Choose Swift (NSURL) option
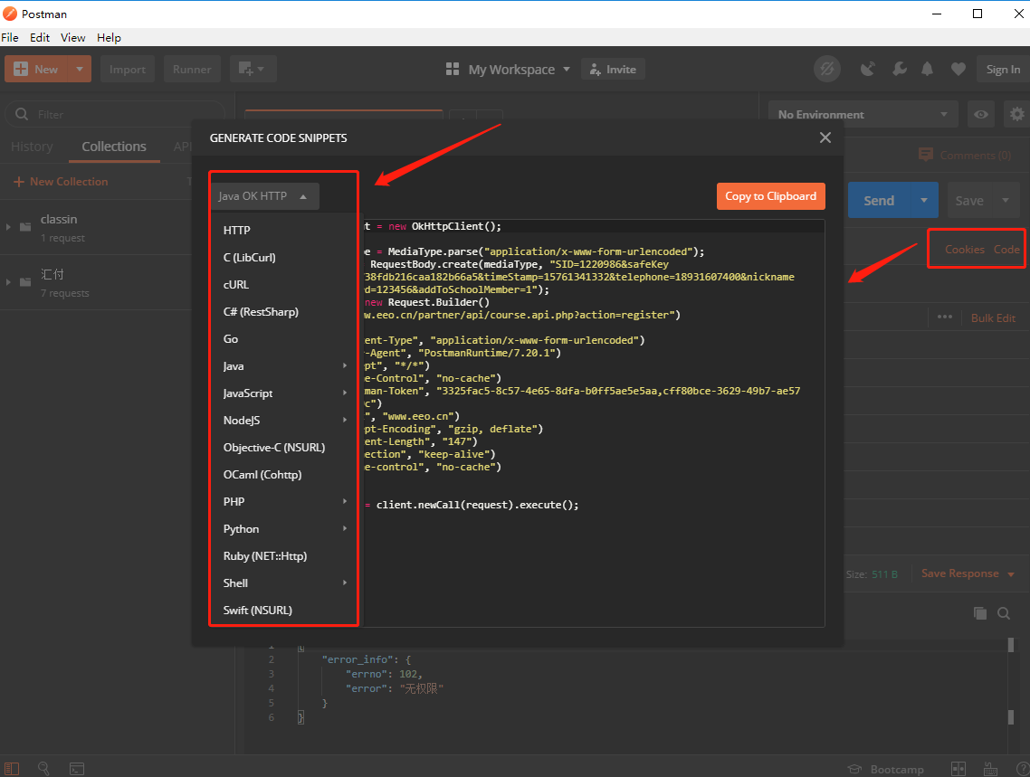 tap(257, 611)
